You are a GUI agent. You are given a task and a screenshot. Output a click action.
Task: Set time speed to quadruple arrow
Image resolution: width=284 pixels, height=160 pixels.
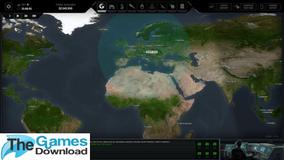pyautogui.click(x=34, y=16)
